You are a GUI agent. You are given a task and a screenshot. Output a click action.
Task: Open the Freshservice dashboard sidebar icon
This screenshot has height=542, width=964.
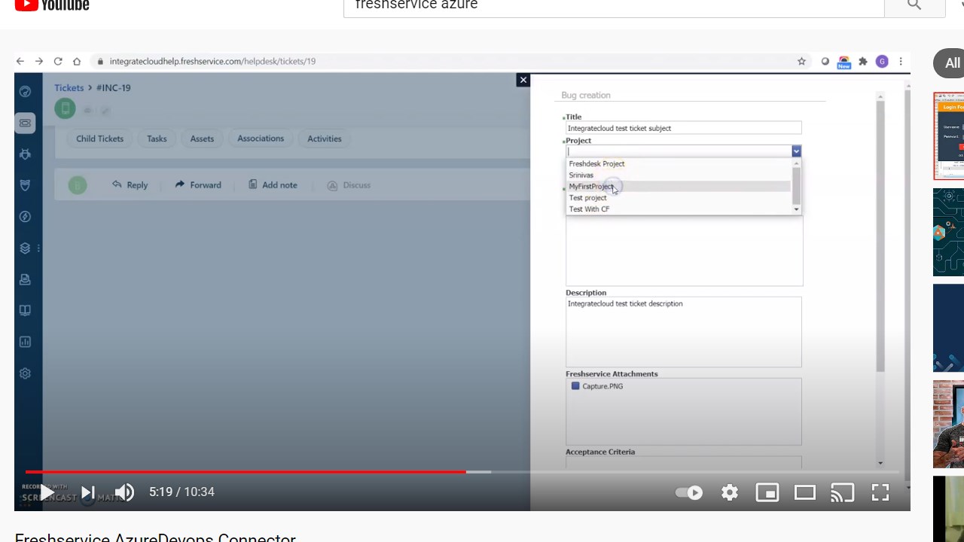click(x=25, y=92)
